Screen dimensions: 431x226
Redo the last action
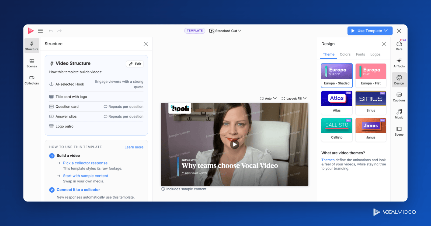tap(60, 31)
